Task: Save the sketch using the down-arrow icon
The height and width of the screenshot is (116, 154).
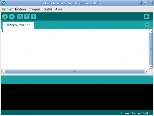Action: pos(34,17)
